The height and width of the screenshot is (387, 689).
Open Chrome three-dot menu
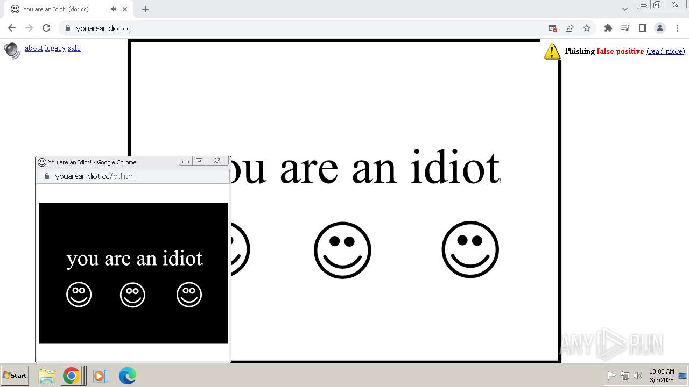coord(677,28)
